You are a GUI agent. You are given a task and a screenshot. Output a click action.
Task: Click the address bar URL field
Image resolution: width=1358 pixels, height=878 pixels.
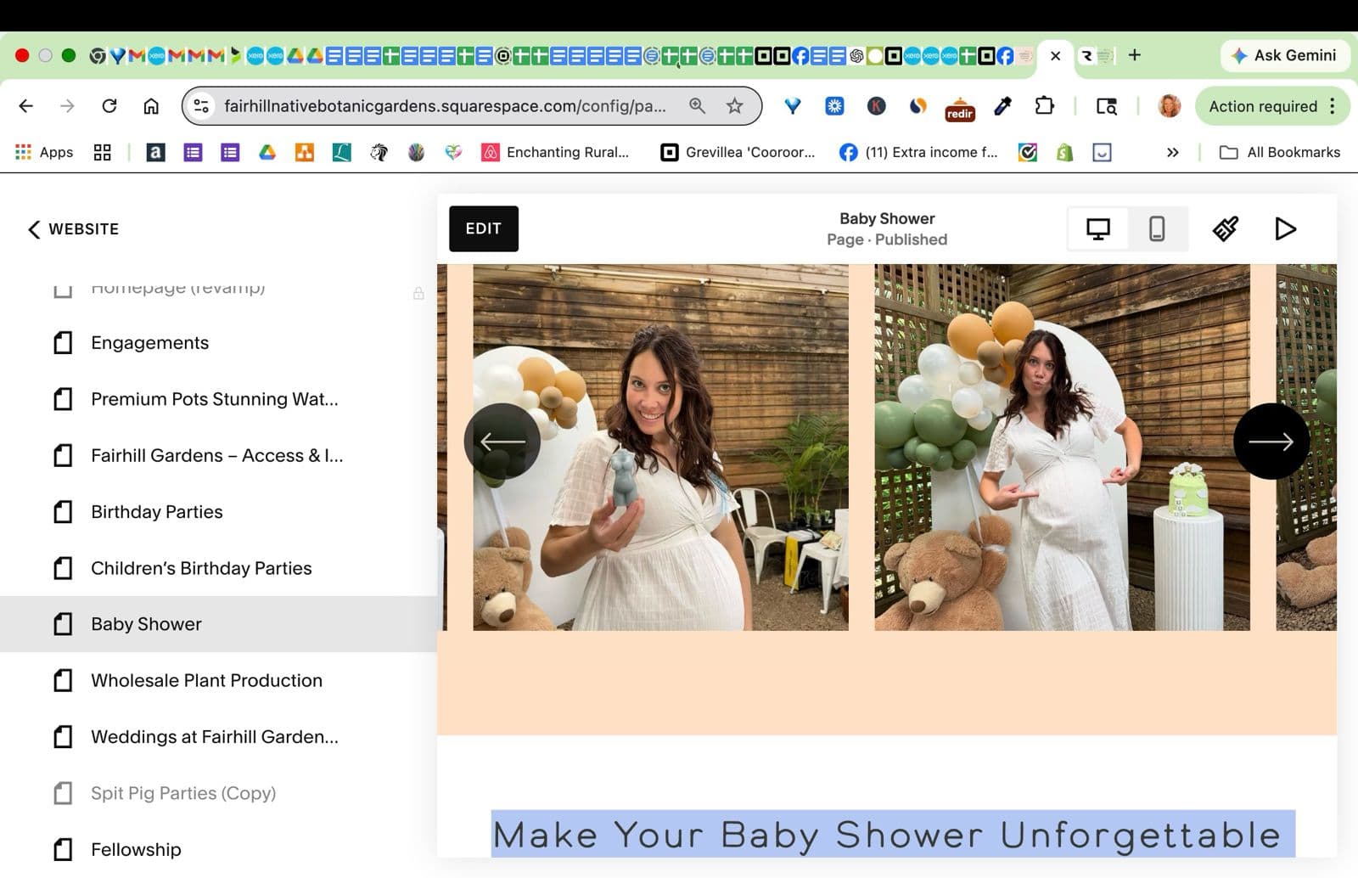tap(445, 106)
